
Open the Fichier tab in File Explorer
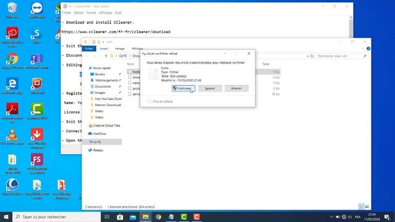(89, 49)
